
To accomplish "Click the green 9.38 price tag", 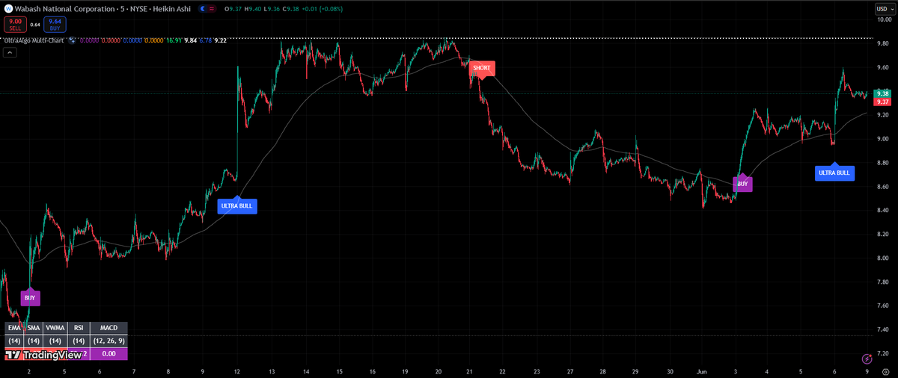I will 882,93.
